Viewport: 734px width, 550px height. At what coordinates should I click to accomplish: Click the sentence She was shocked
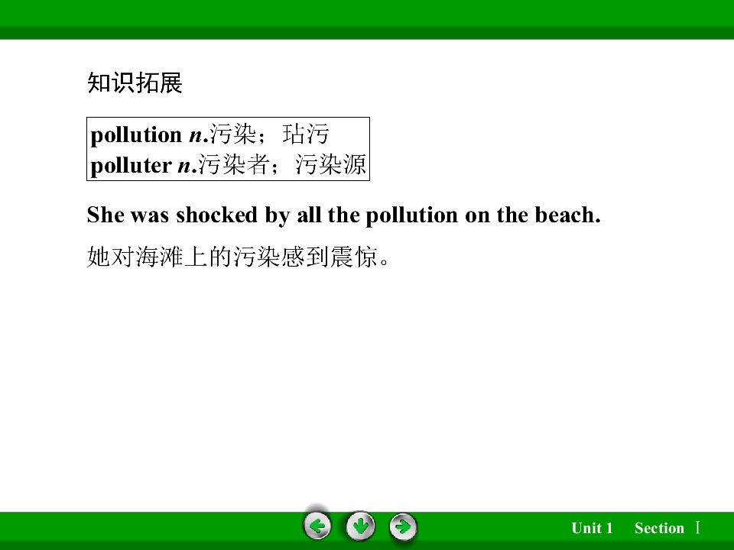[343, 215]
